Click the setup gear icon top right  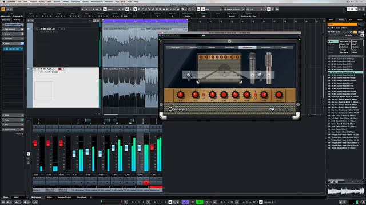coord(363,9)
